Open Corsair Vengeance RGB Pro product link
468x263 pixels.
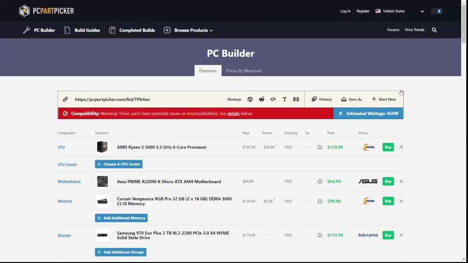click(x=174, y=201)
